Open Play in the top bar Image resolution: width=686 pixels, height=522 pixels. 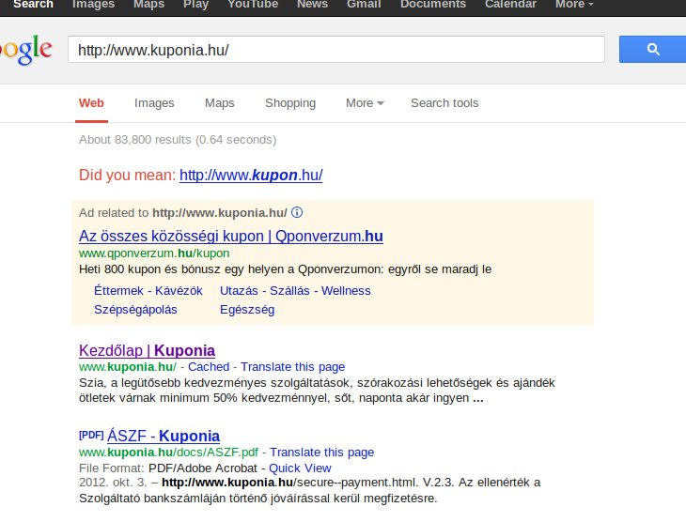point(195,5)
